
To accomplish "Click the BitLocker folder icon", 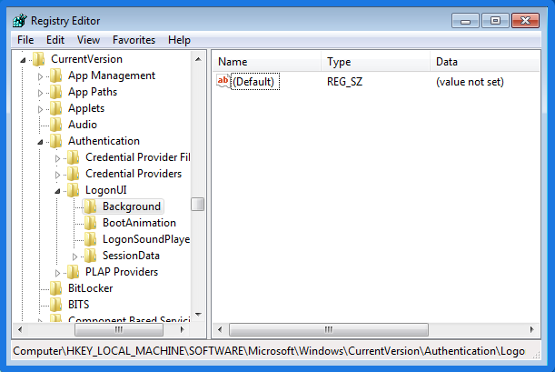I will [x=56, y=288].
